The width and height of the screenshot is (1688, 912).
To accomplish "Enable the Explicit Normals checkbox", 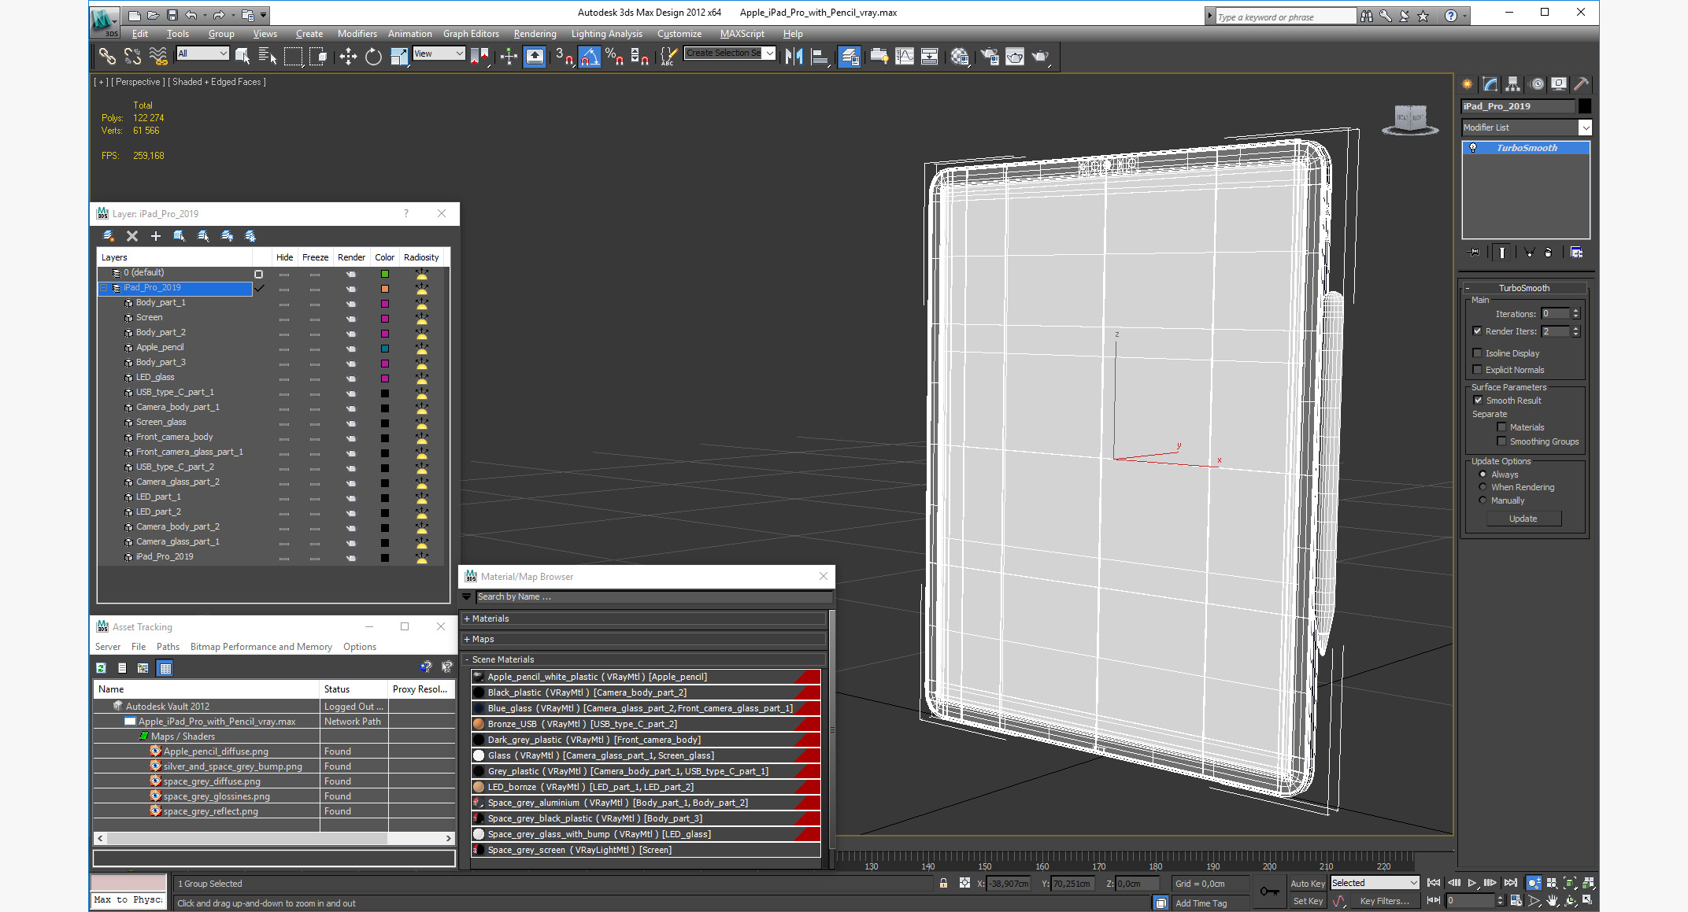I will click(1477, 370).
